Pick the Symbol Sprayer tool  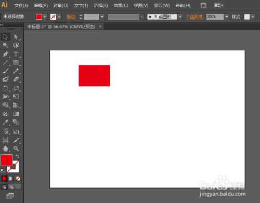click(x=5, y=131)
